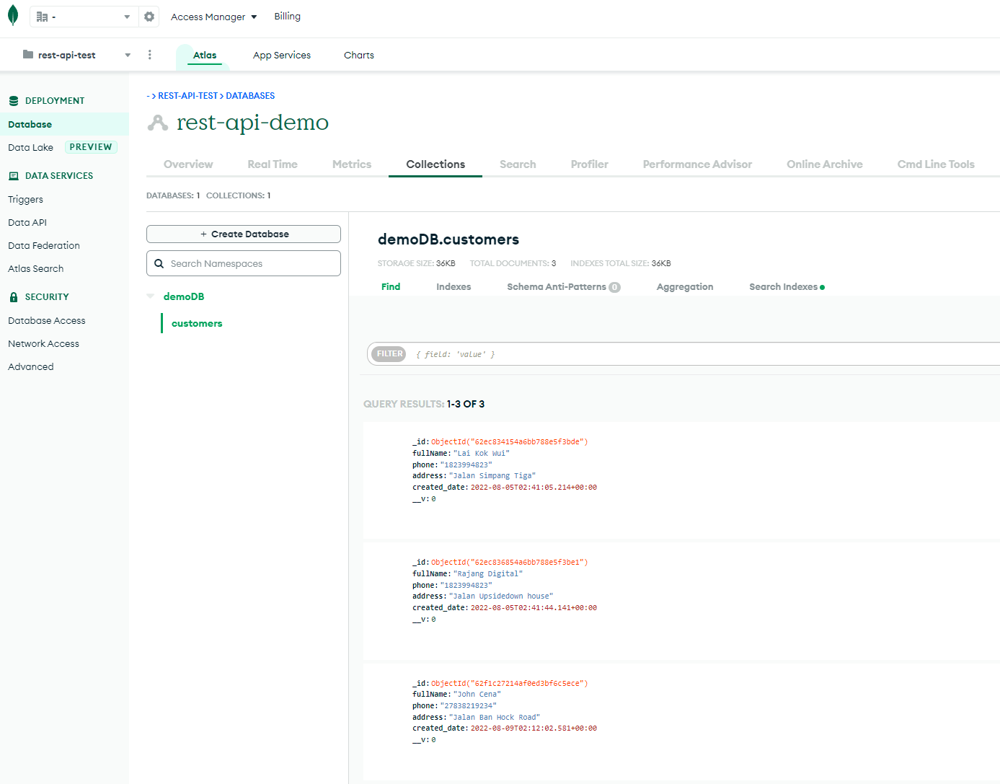Click the Create Database button
The width and height of the screenshot is (1000, 784).
(243, 234)
